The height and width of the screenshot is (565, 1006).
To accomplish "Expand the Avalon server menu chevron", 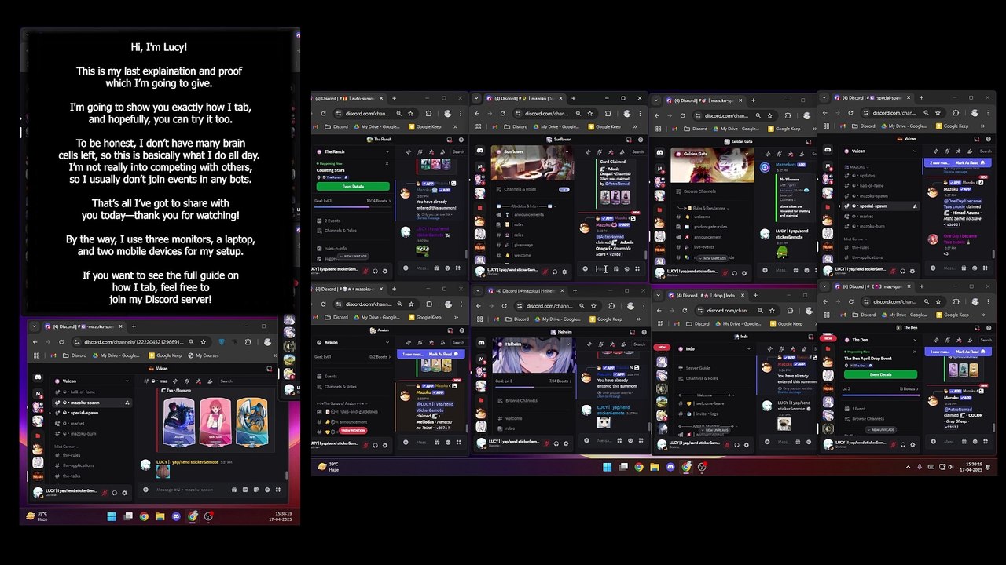I will (388, 342).
